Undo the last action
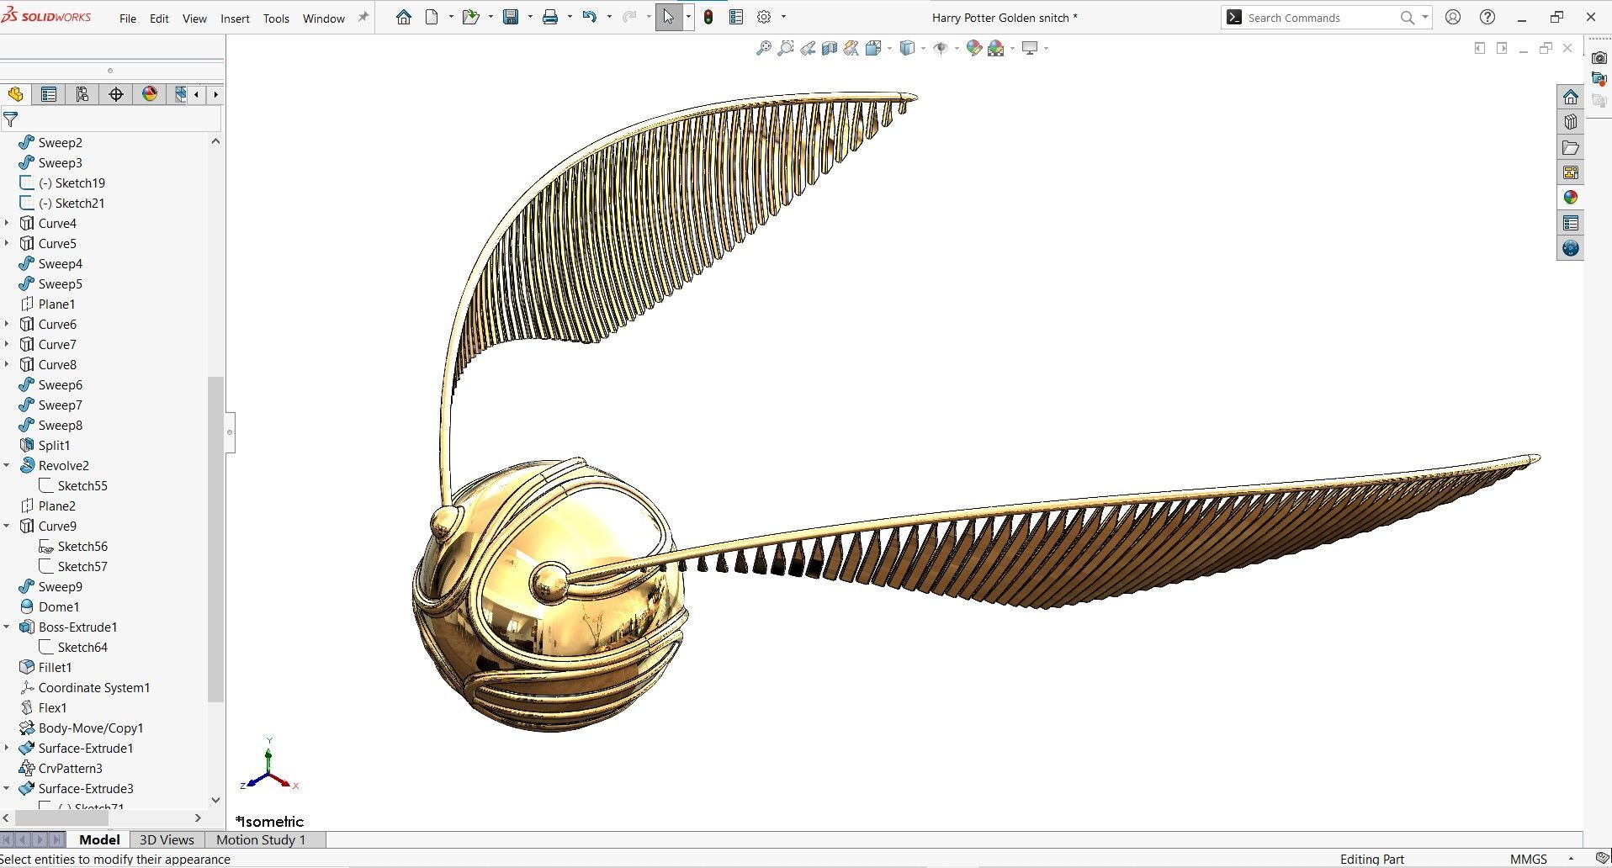This screenshot has height=868, width=1612. click(590, 17)
